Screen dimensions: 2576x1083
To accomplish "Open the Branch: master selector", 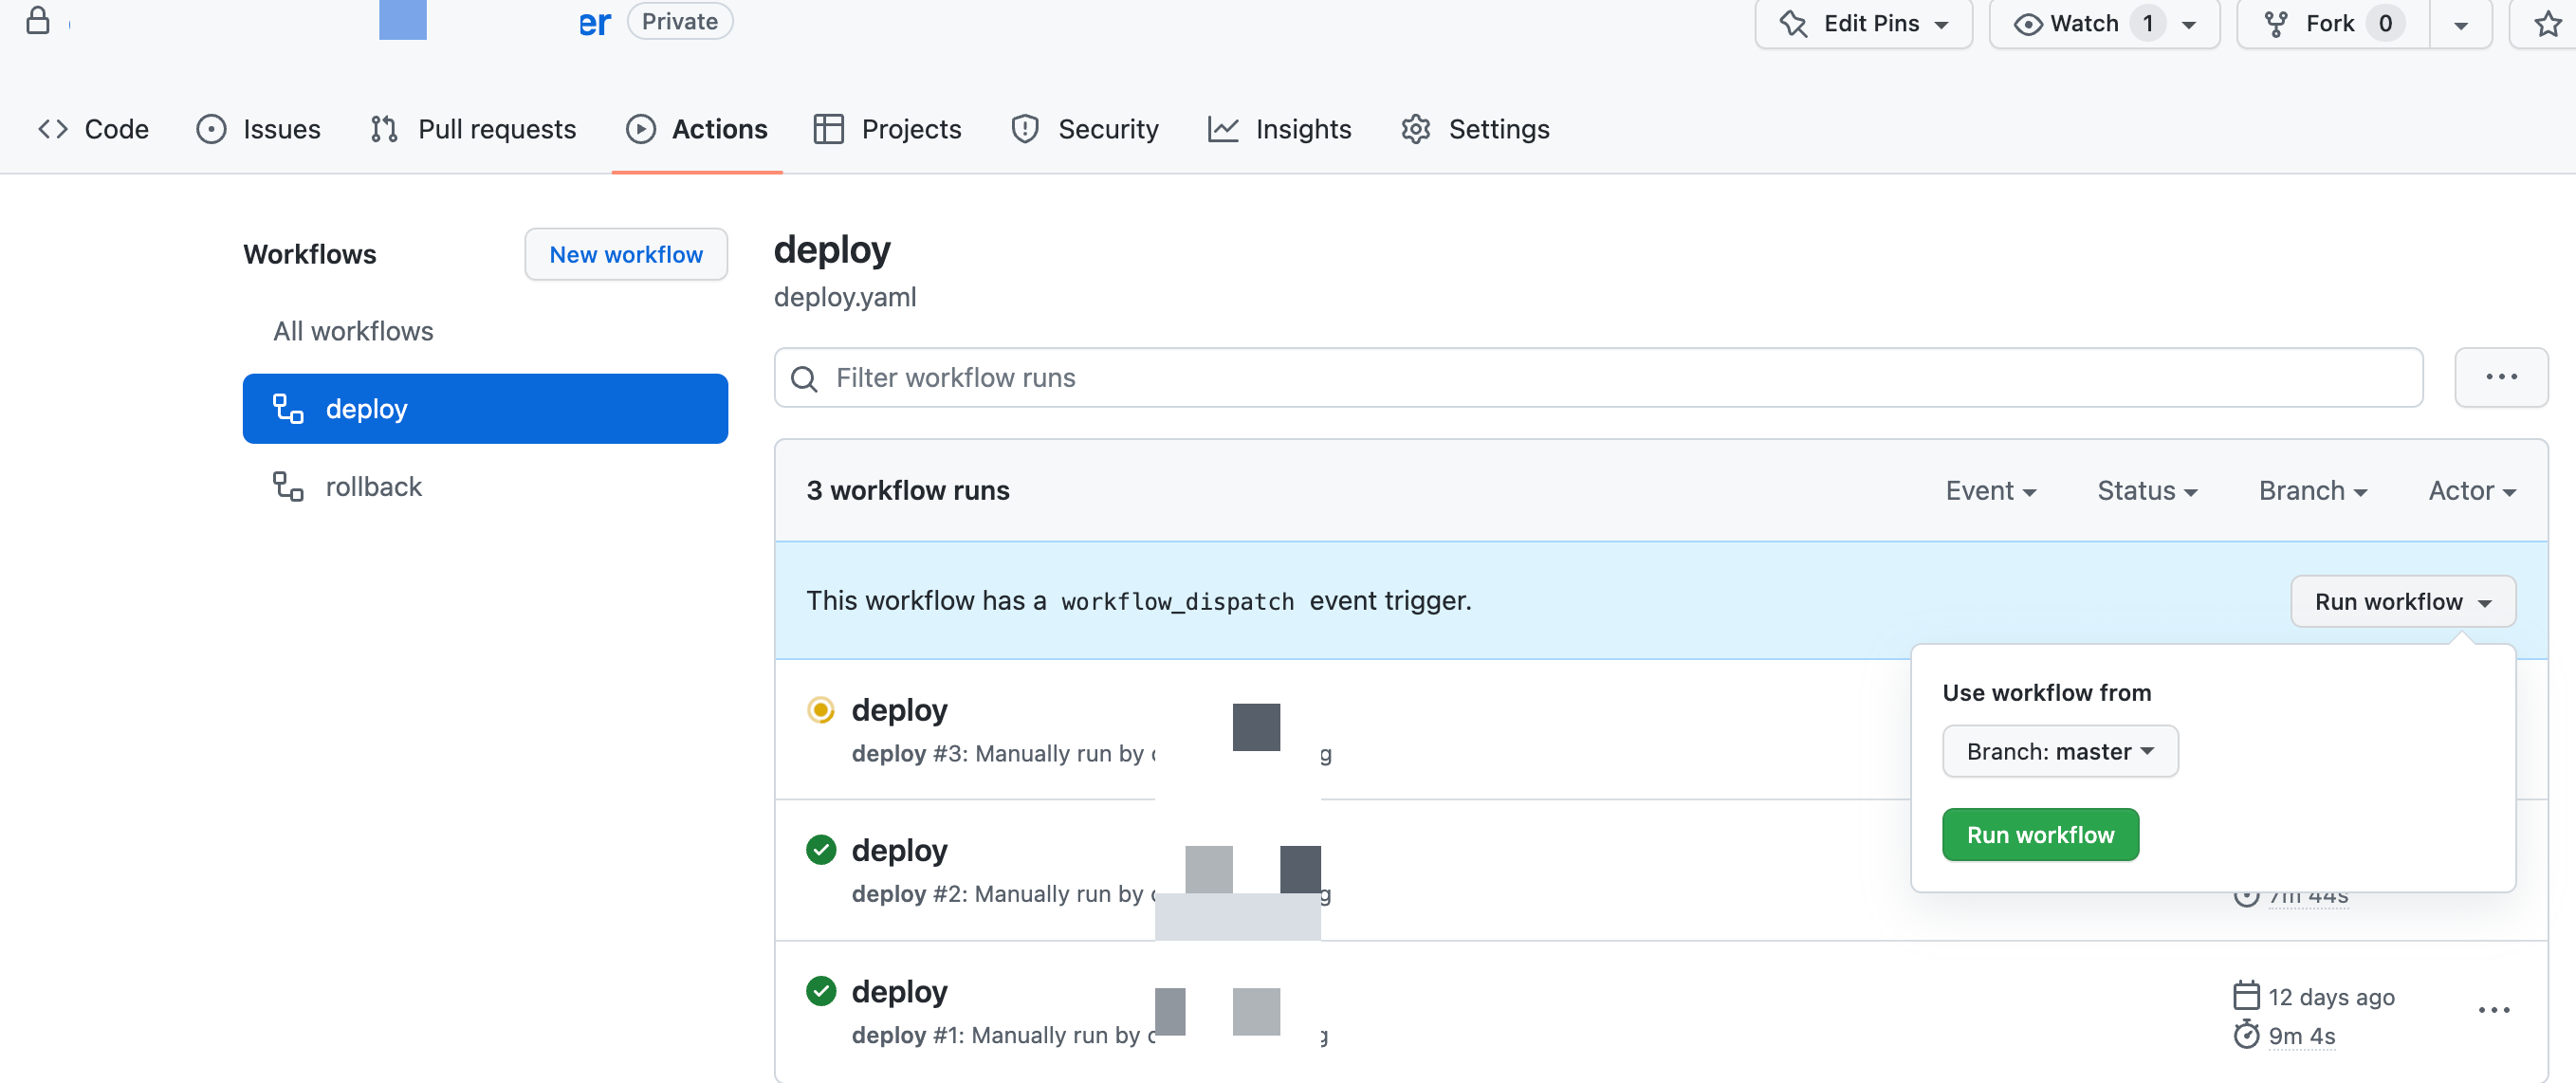I will tap(2059, 752).
